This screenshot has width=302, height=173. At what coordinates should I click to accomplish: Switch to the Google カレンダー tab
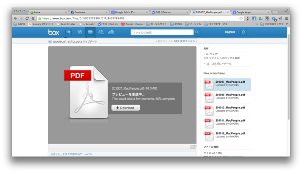coord(129,12)
